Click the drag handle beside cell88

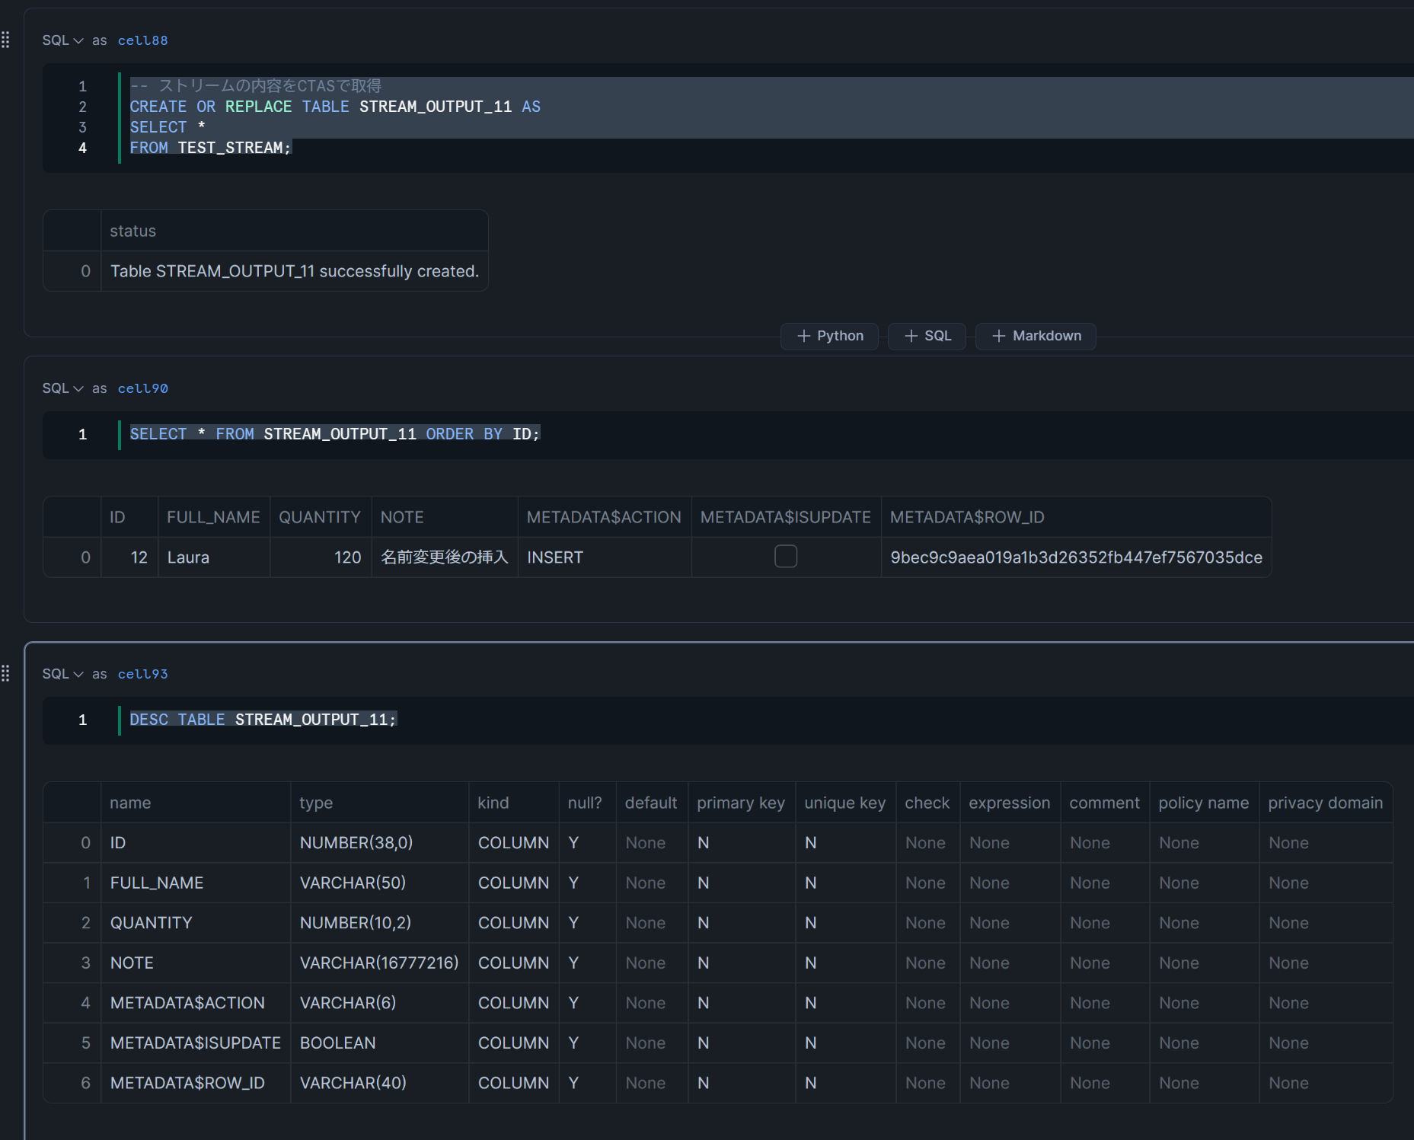coord(6,40)
